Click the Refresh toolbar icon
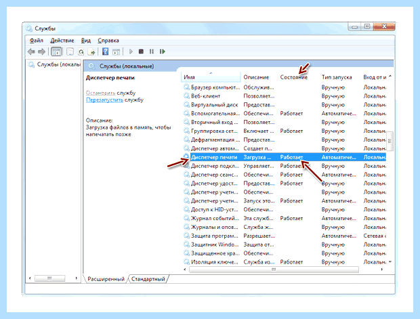Viewport: 420px width, 319px height. pos(81,51)
